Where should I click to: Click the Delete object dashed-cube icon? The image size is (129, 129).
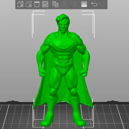tap(29, 4)
